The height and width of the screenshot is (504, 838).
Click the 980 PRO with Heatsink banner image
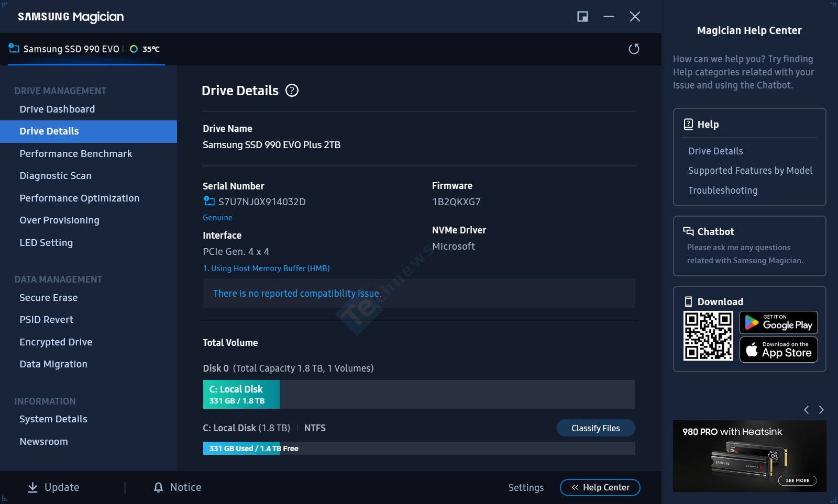pyautogui.click(x=749, y=456)
